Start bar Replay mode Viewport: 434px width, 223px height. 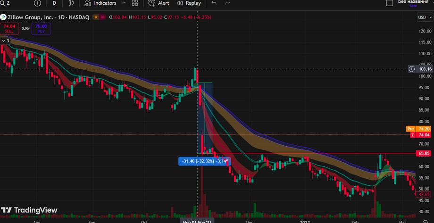coord(189,3)
